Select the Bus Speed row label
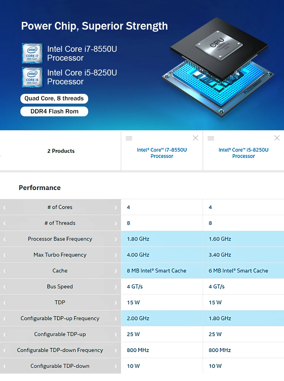Image resolution: width=284 pixels, height=381 pixels. [60, 287]
